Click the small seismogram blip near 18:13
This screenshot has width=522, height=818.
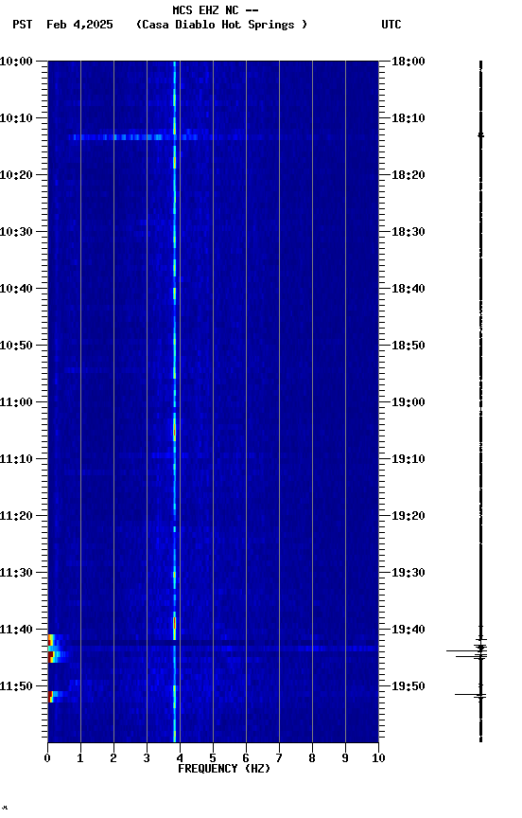(480, 135)
